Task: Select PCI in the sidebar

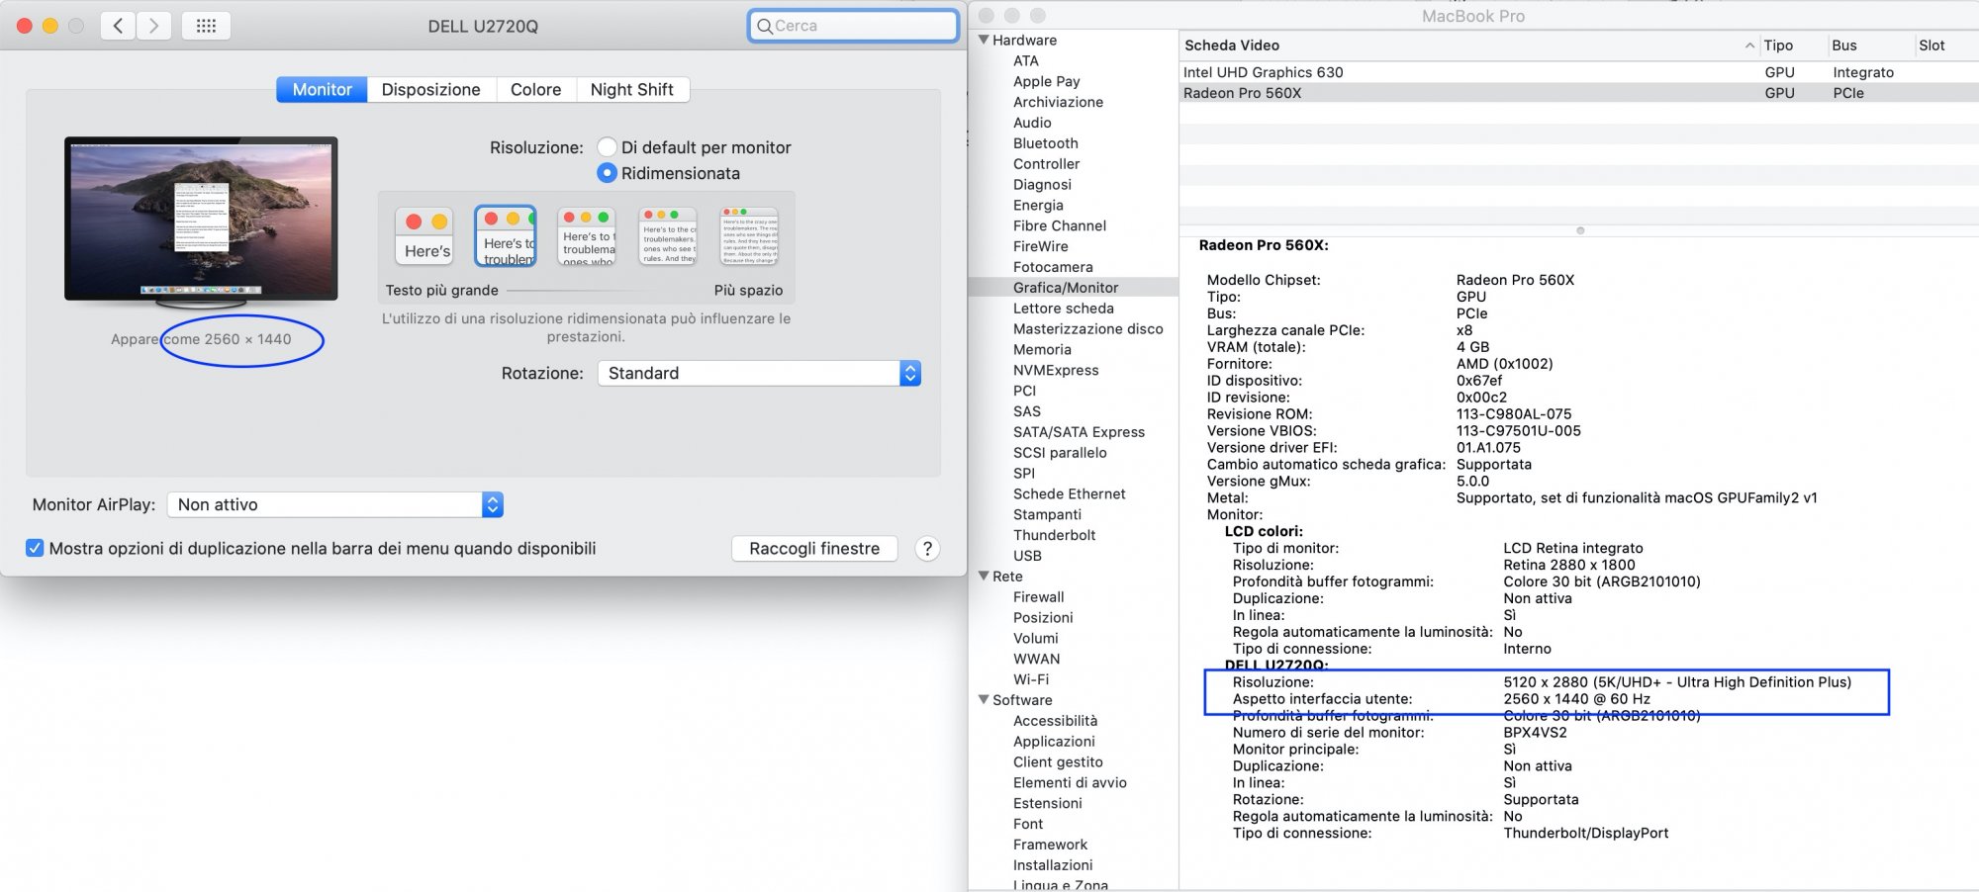Action: pos(1024,392)
